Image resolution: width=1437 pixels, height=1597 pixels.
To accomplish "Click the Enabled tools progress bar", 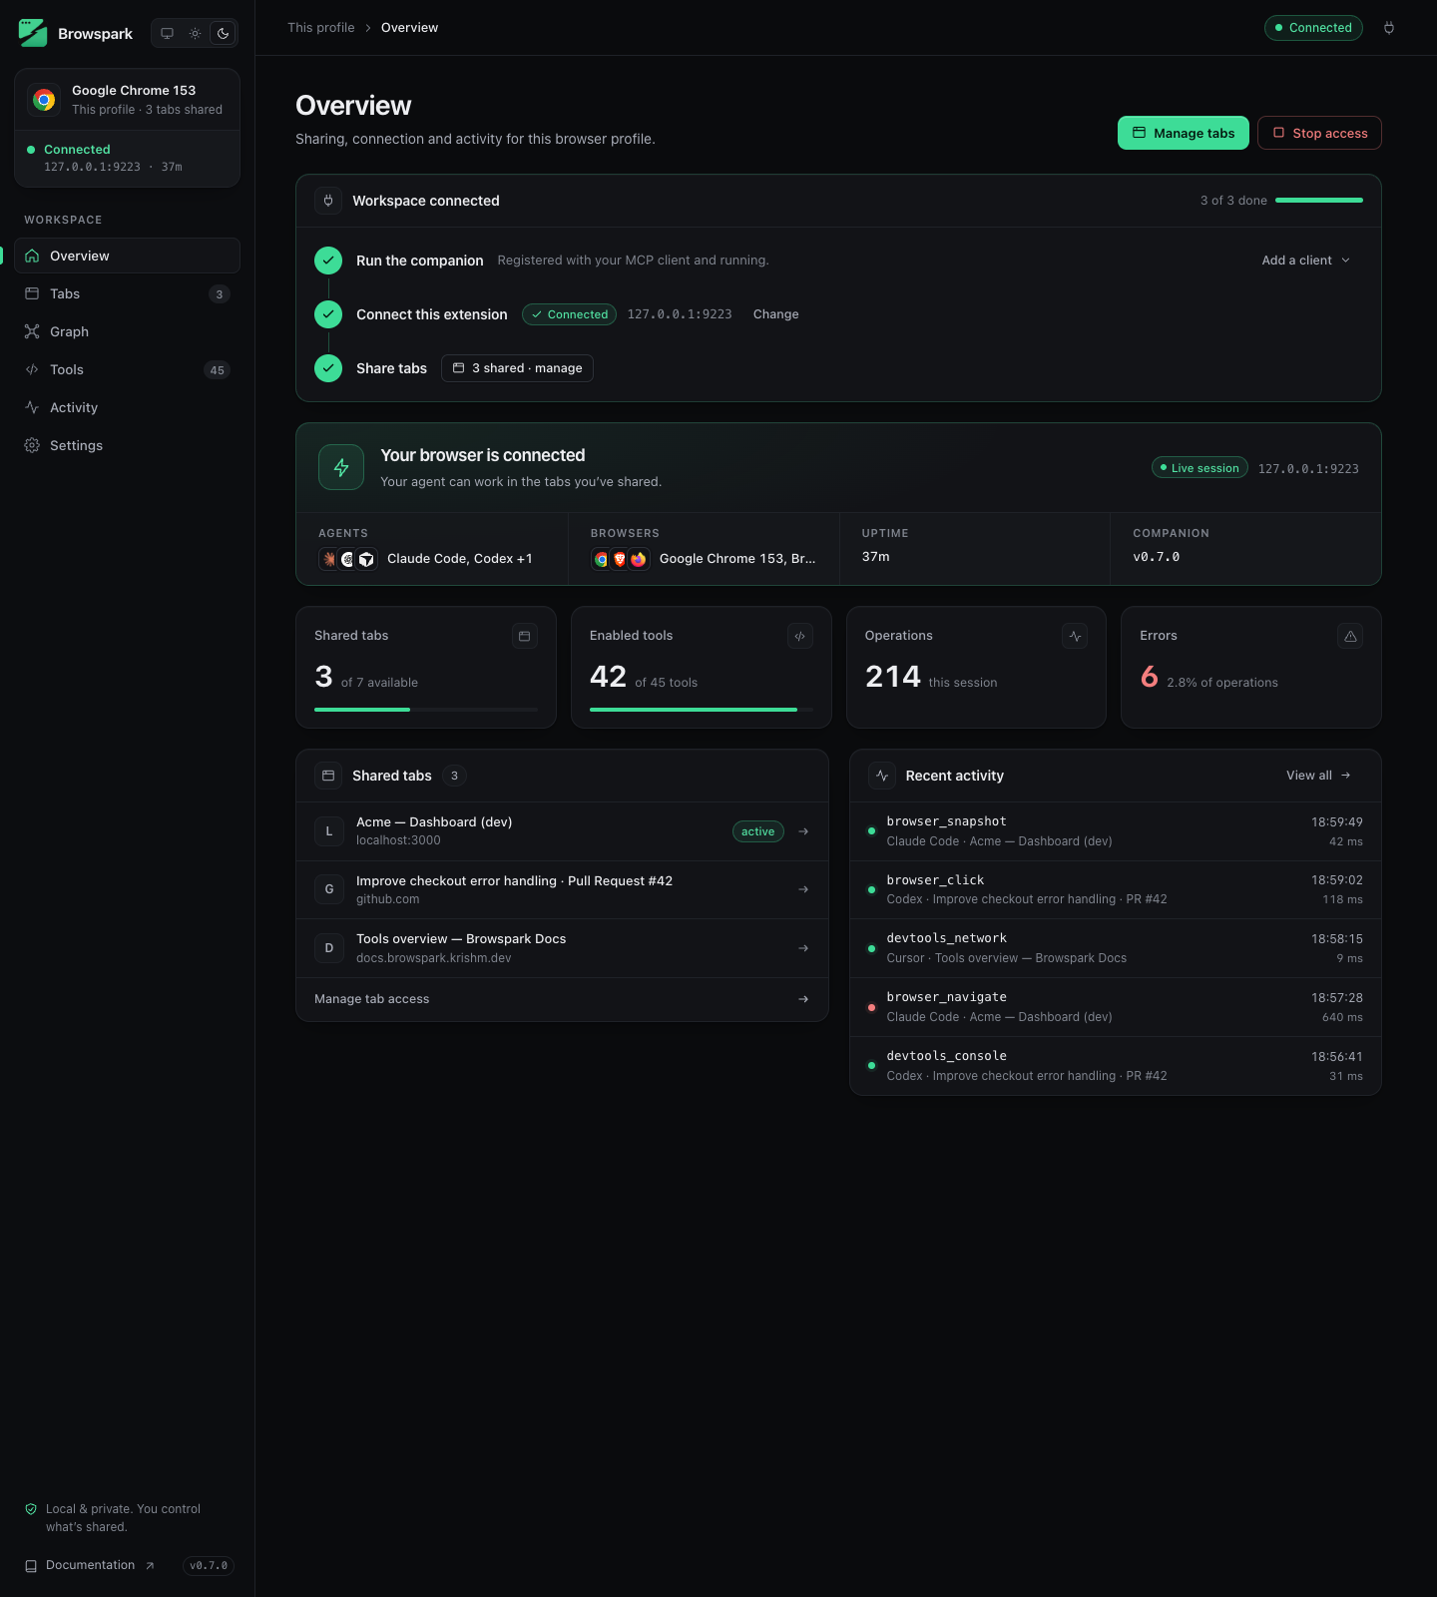I will click(x=702, y=710).
